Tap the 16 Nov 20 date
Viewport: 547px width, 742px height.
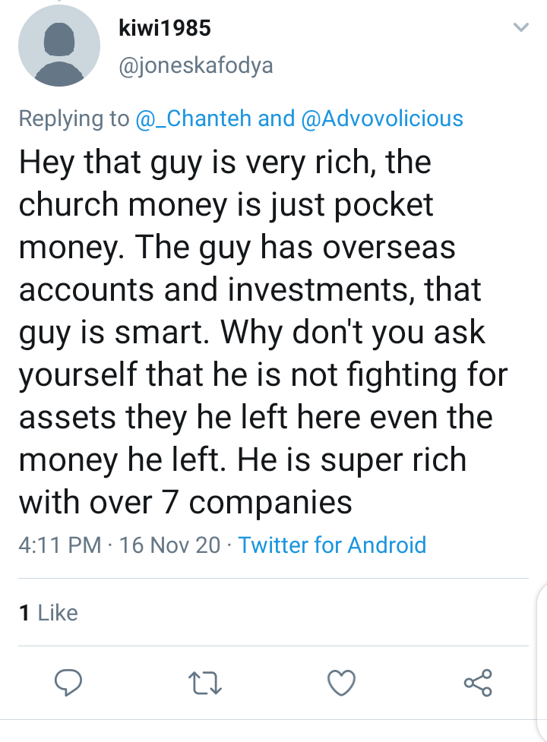[170, 545]
